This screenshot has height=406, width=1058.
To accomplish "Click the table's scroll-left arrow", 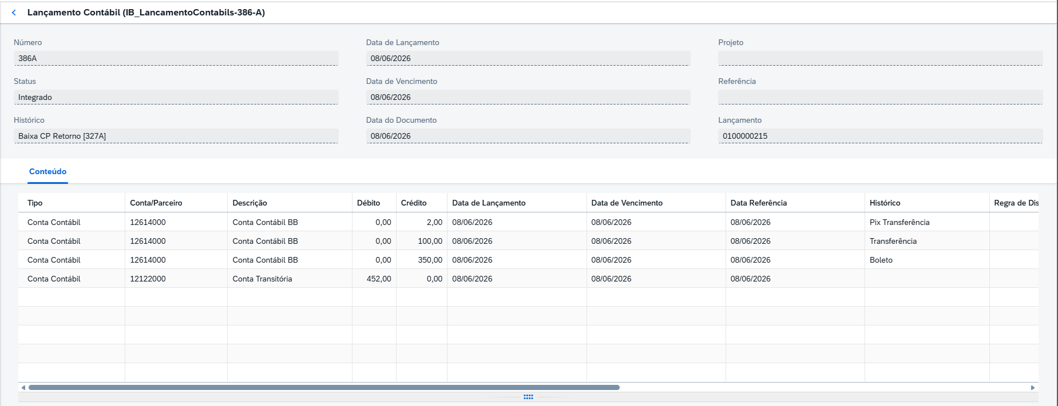I will (x=23, y=387).
